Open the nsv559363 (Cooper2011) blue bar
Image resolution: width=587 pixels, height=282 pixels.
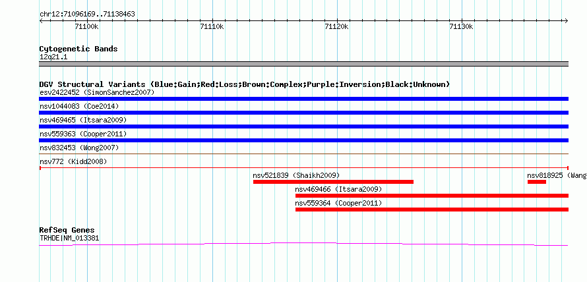tap(303, 140)
